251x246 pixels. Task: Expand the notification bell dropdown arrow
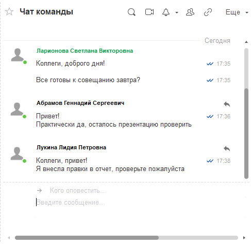(177, 12)
